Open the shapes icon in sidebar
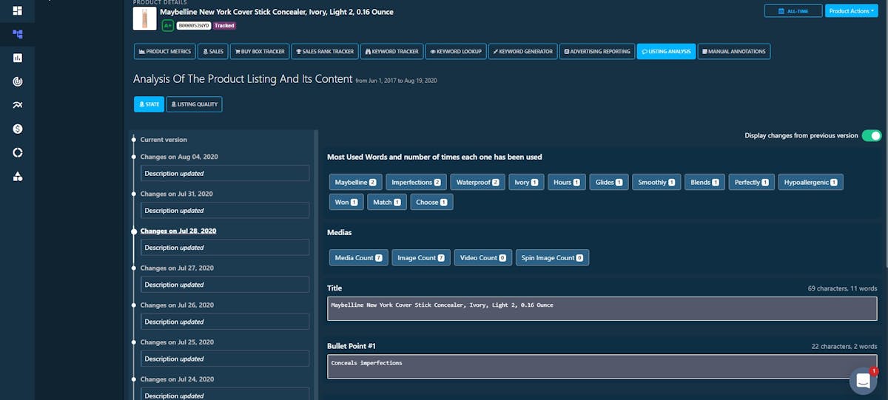Image resolution: width=888 pixels, height=400 pixels. [x=18, y=176]
